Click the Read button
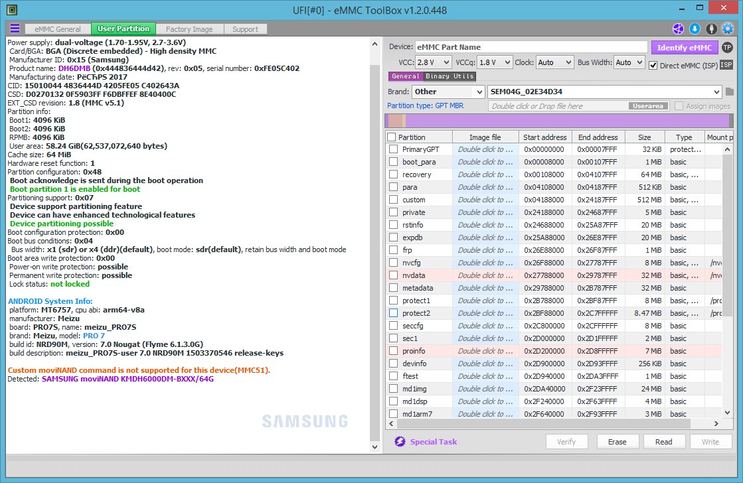This screenshot has width=743, height=483. coord(664,442)
